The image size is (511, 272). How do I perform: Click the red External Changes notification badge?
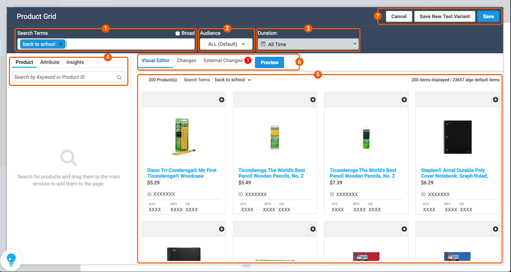coord(248,60)
